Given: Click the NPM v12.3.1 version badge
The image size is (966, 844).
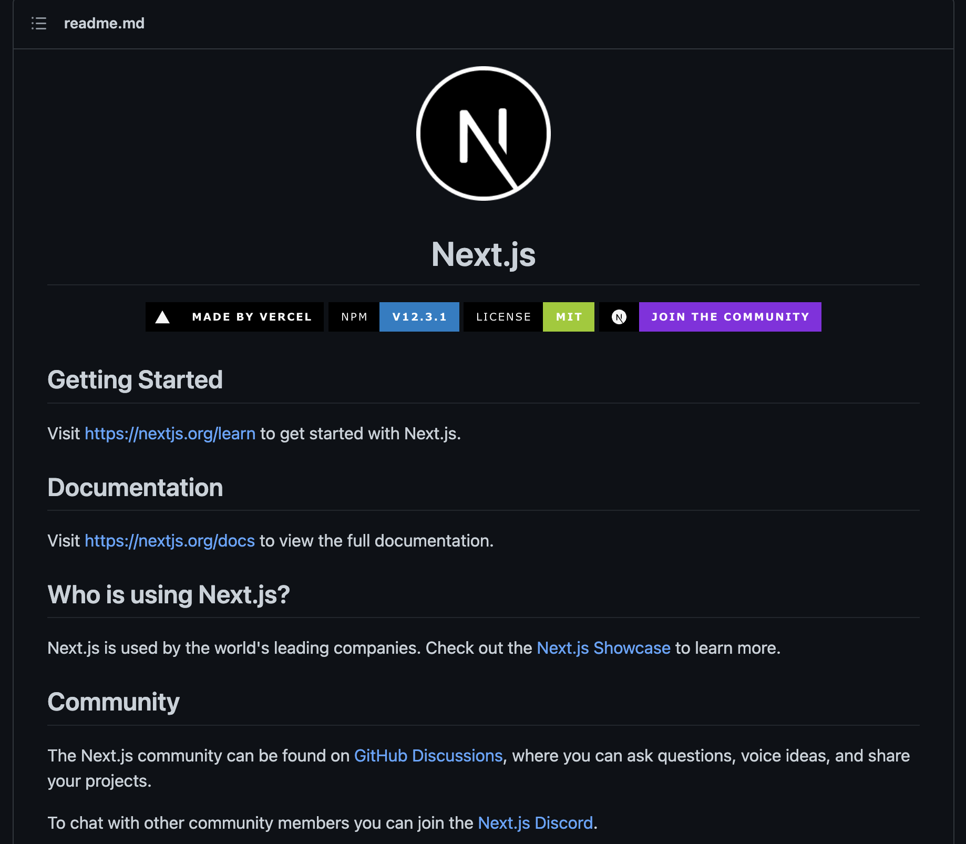Looking at the screenshot, I should coord(394,317).
